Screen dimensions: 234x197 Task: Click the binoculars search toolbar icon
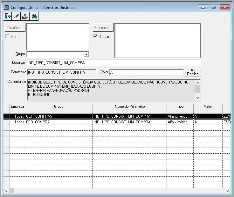[34, 16]
